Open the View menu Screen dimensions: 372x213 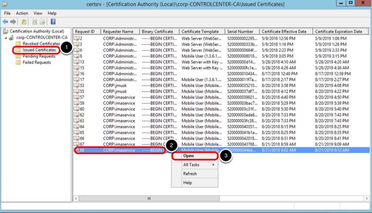38,13
